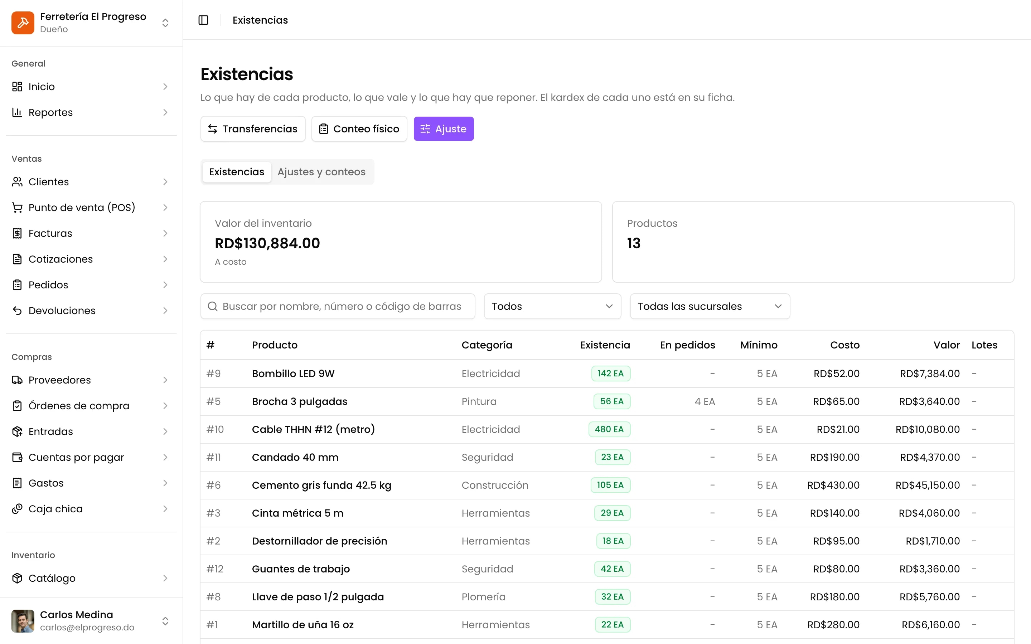This screenshot has height=644, width=1031.
Task: Click the Catálogo box icon
Action: (17, 578)
